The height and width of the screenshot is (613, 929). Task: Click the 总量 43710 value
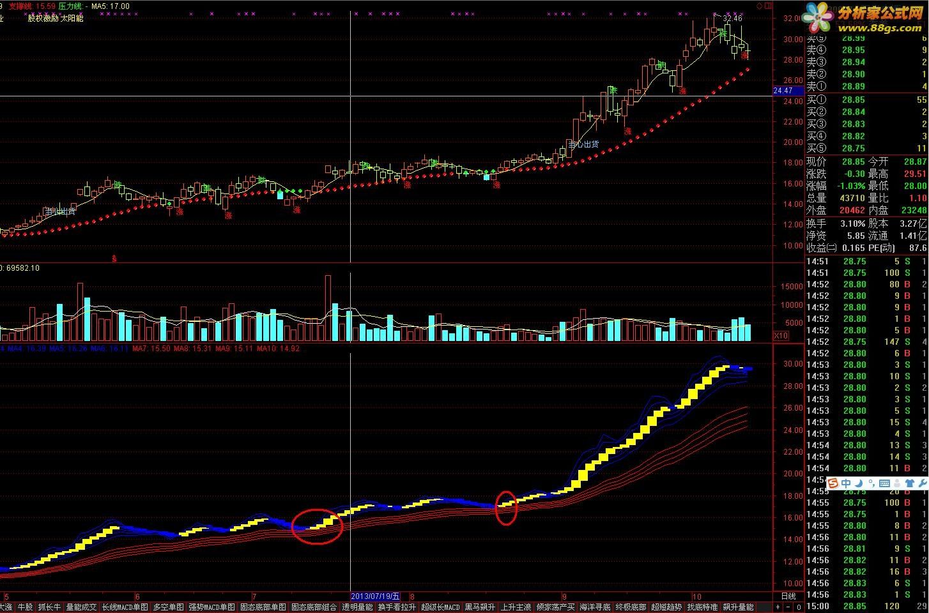point(852,199)
